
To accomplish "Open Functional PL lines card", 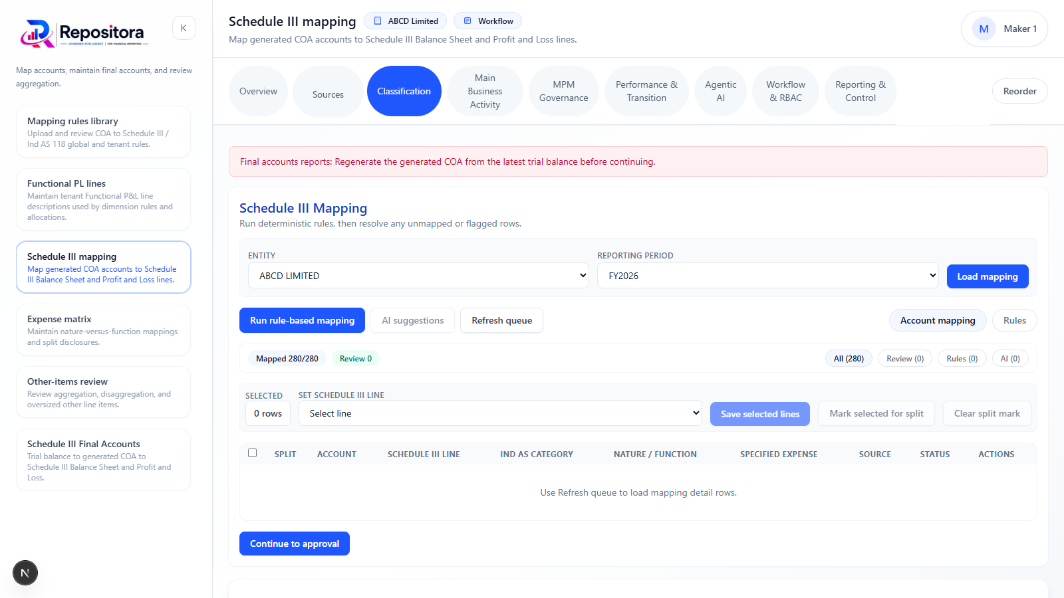I will coord(104,199).
